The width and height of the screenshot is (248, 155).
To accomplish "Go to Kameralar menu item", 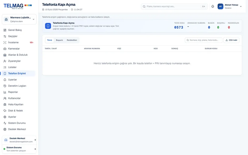I will pos(19,49).
